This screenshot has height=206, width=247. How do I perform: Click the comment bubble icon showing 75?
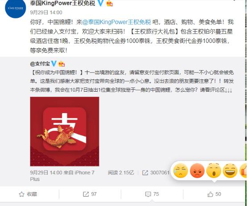pyautogui.click(x=148, y=194)
